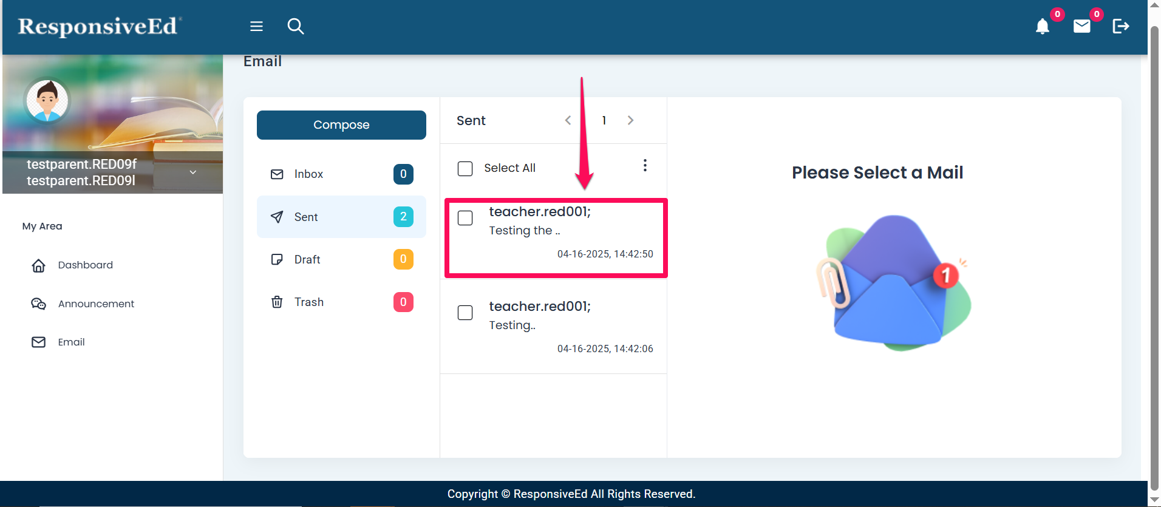Viewport: 1161px width, 507px height.
Task: Expand the testparent.RED09f account dropdown
Action: pyautogui.click(x=192, y=172)
